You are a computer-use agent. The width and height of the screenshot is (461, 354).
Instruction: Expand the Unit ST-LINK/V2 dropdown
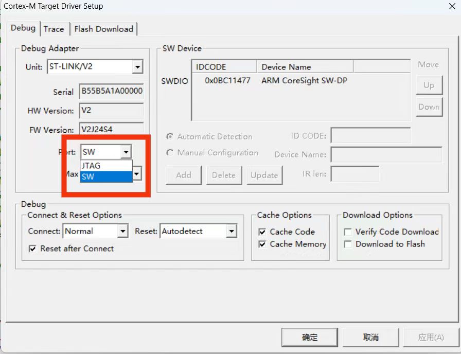point(137,67)
